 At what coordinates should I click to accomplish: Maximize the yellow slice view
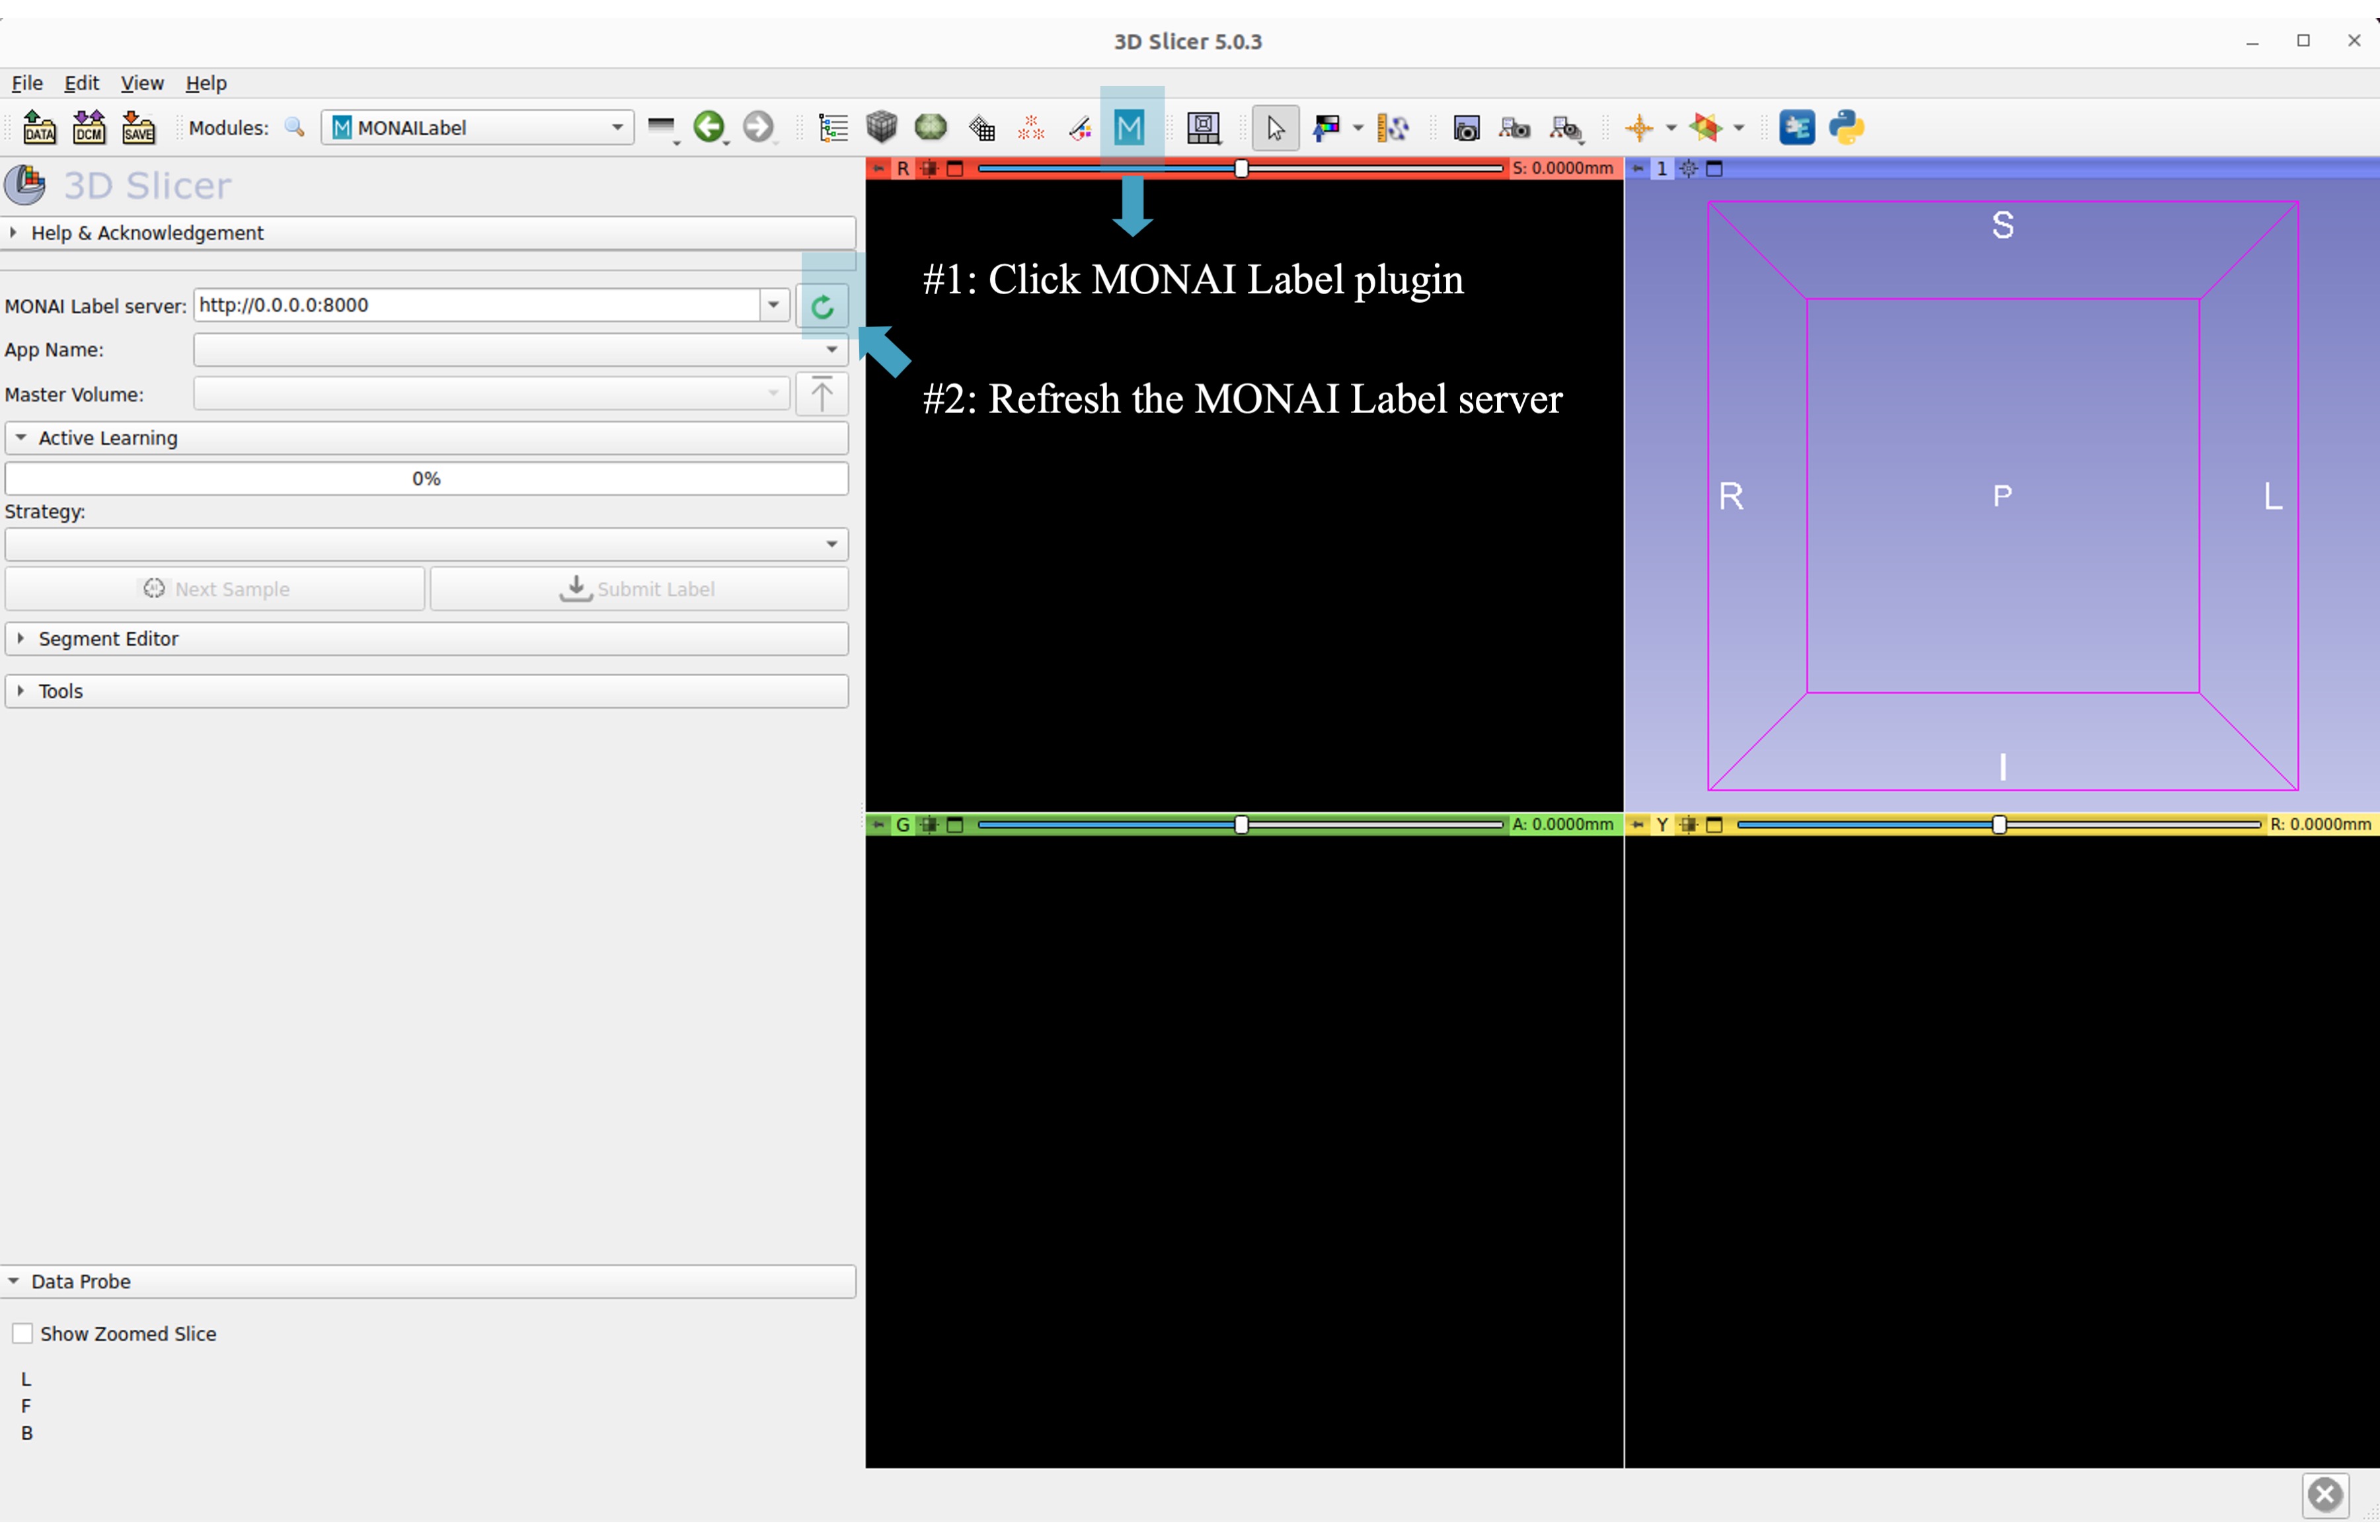point(1715,825)
